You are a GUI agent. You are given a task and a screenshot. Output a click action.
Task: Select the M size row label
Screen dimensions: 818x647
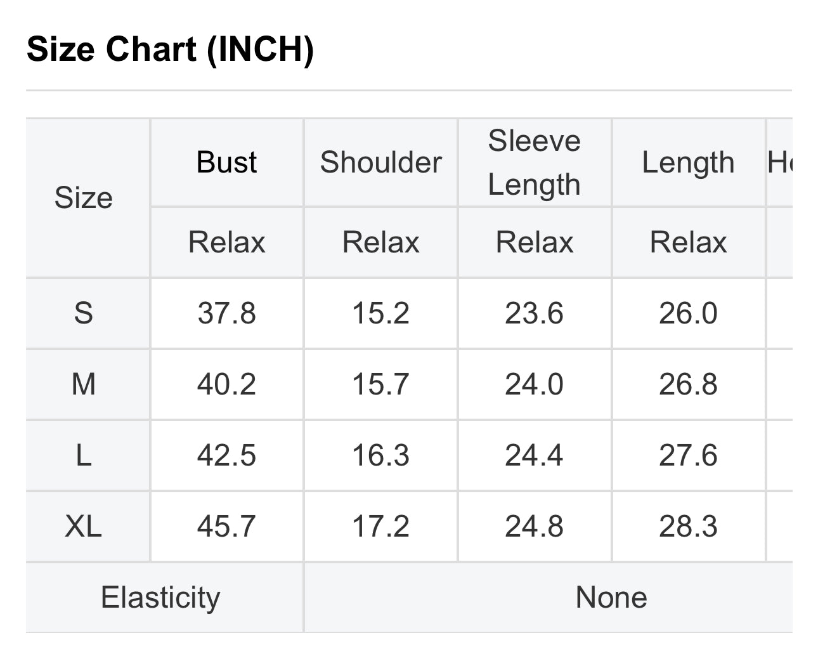tap(84, 384)
